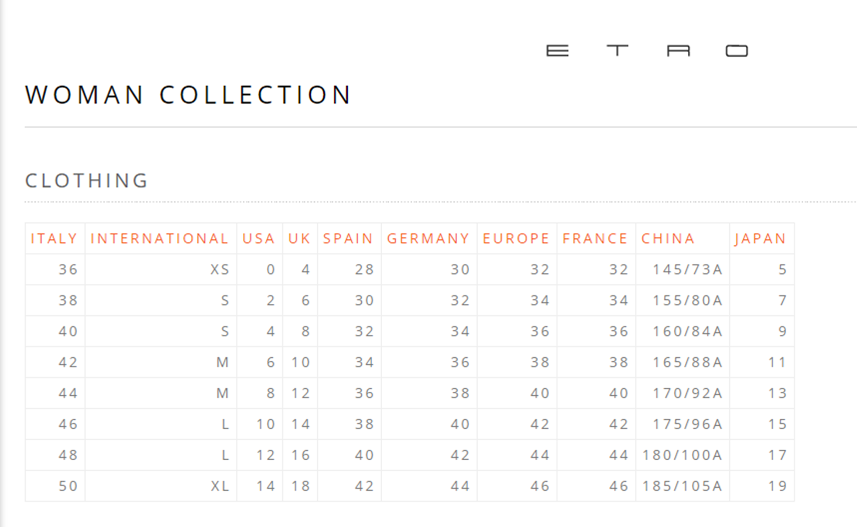The height and width of the screenshot is (527, 857).
Task: Click the CHINA column header
Action: (x=668, y=239)
